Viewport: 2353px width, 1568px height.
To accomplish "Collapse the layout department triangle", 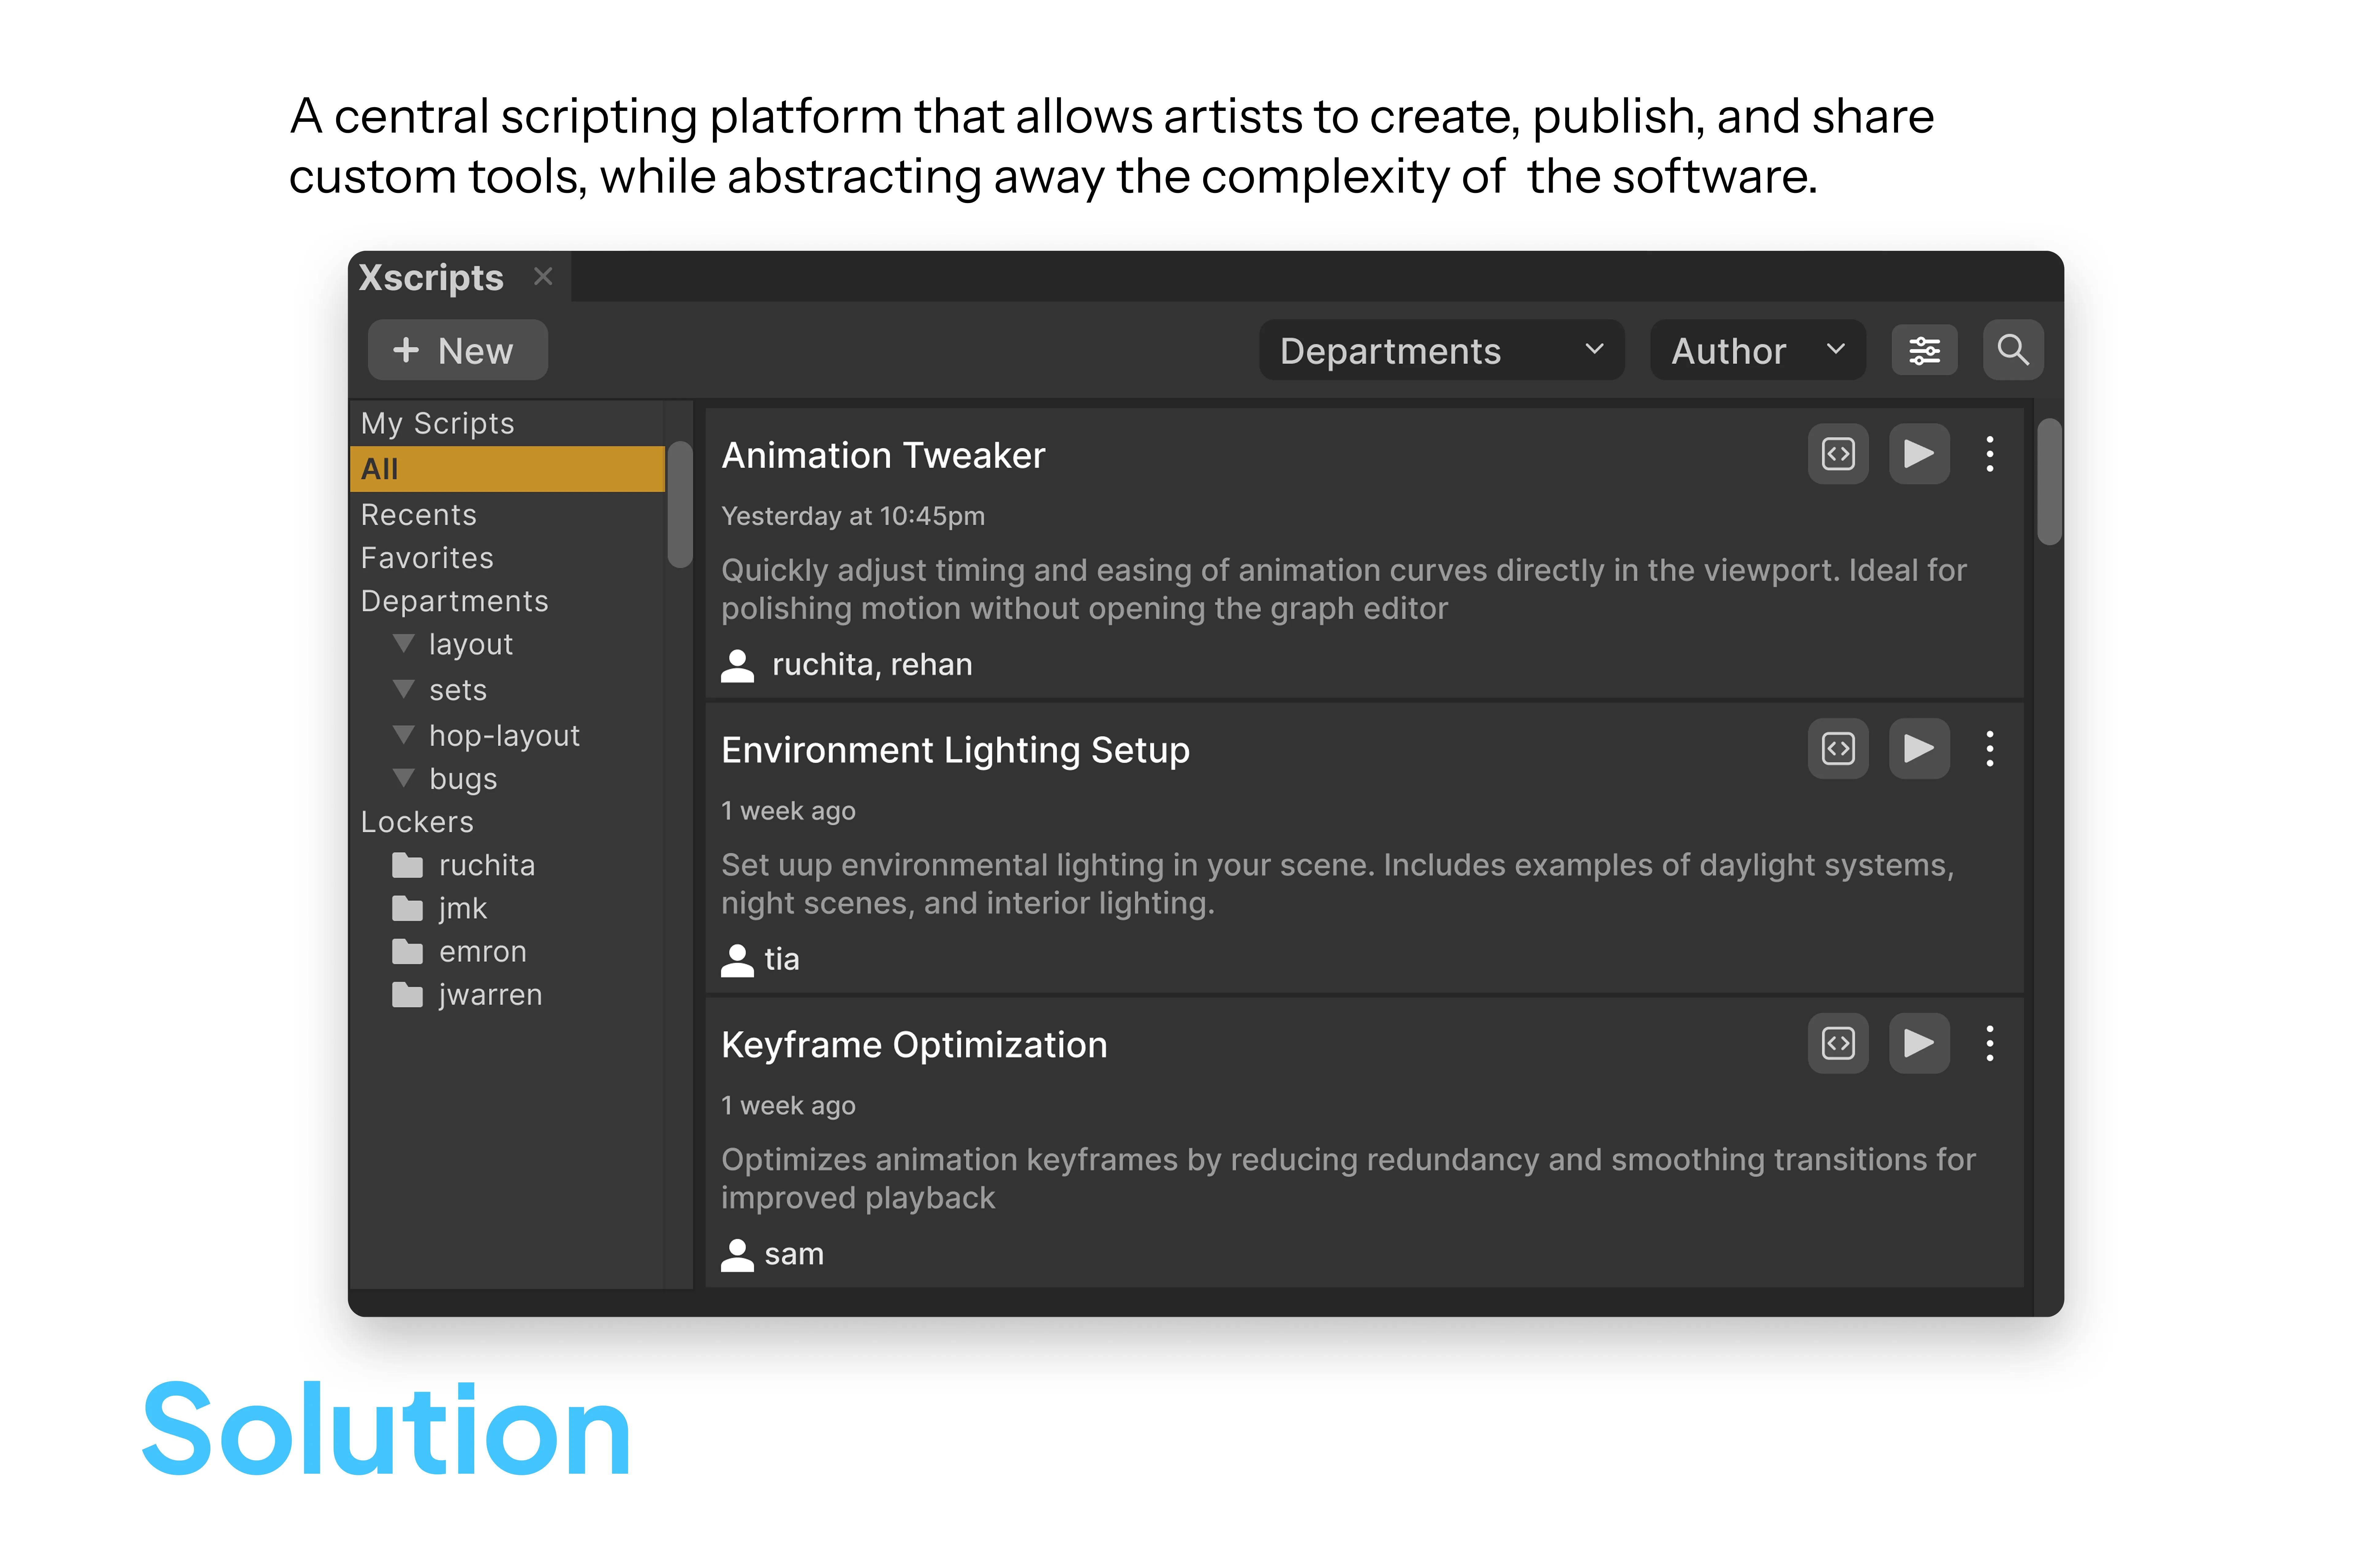I will coord(404,643).
